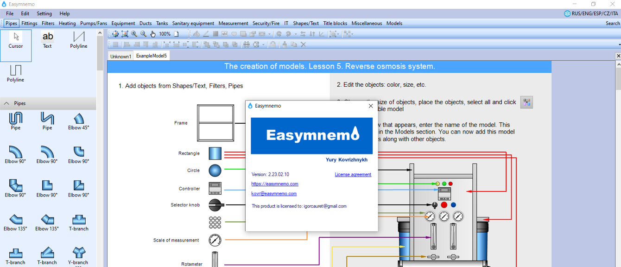This screenshot has height=267, width=621.
Task: Click the zoom out magnifier icon
Action: [x=143, y=34]
